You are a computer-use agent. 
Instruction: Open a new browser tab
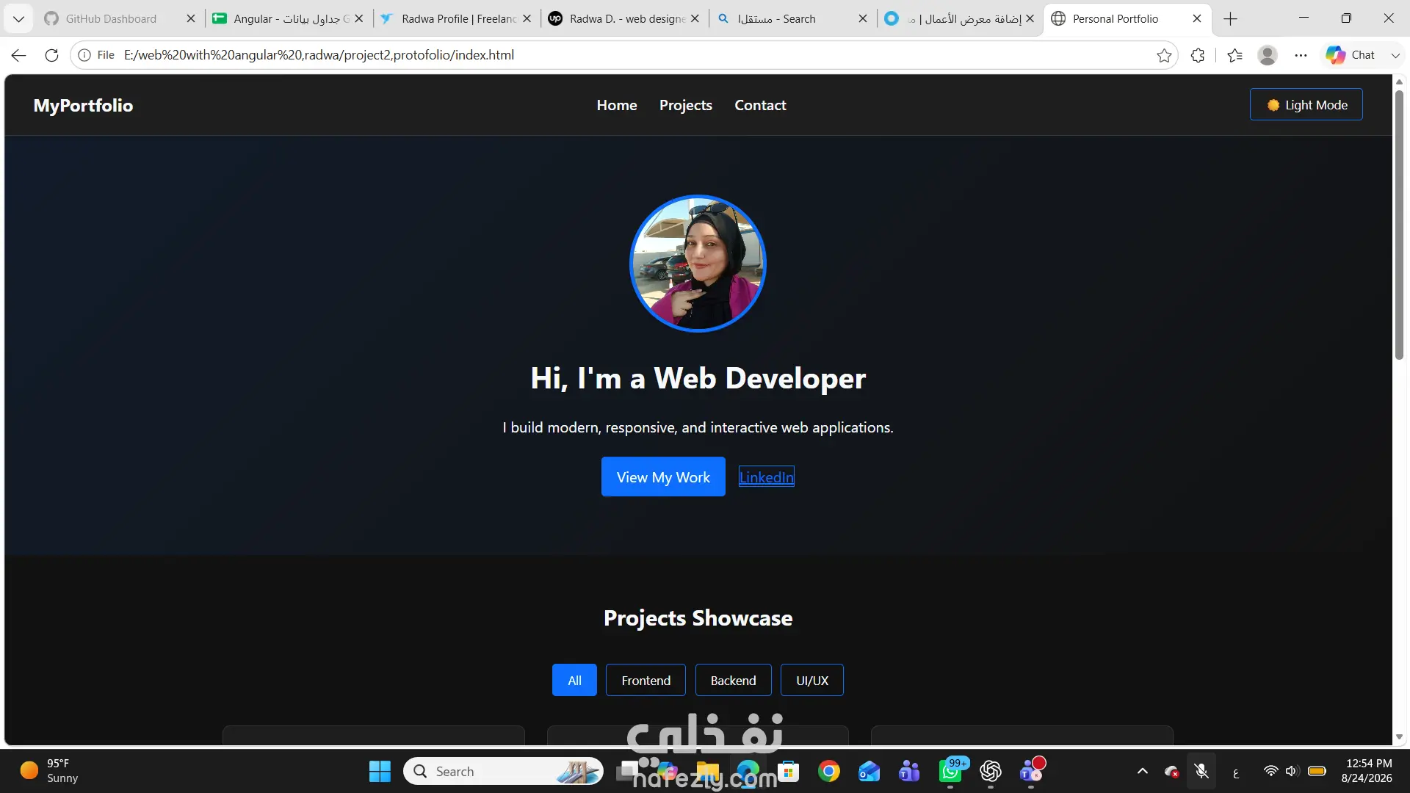1231,18
